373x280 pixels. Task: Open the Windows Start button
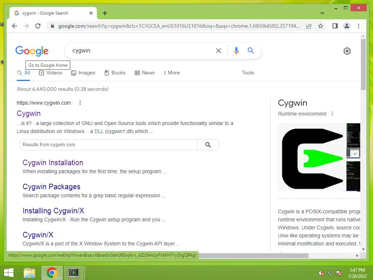tap(9, 273)
